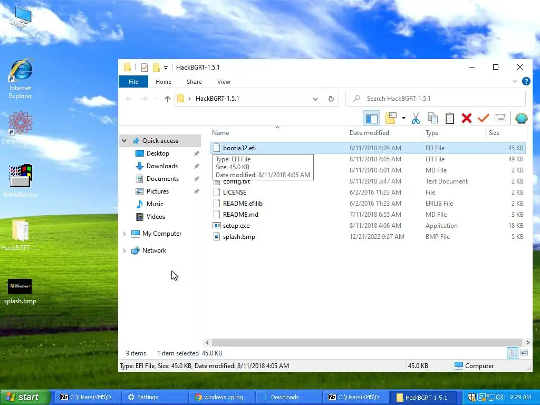
Task: Expand the address bar history dropdown
Action: pyautogui.click(x=315, y=99)
